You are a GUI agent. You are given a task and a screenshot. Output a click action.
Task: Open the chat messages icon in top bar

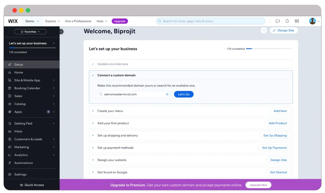(278, 21)
